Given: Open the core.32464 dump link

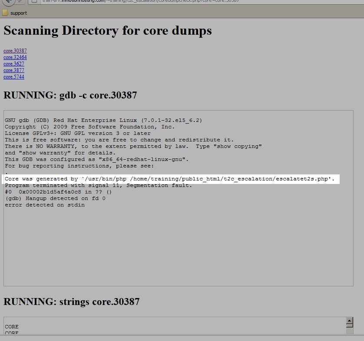Looking at the screenshot, I should 15,57.
